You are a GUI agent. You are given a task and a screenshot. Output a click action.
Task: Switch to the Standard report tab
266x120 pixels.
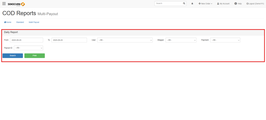tap(20, 22)
